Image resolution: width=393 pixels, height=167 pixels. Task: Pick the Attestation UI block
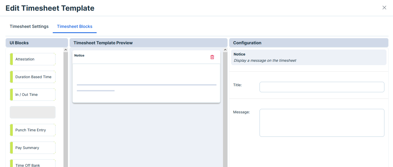point(33,59)
